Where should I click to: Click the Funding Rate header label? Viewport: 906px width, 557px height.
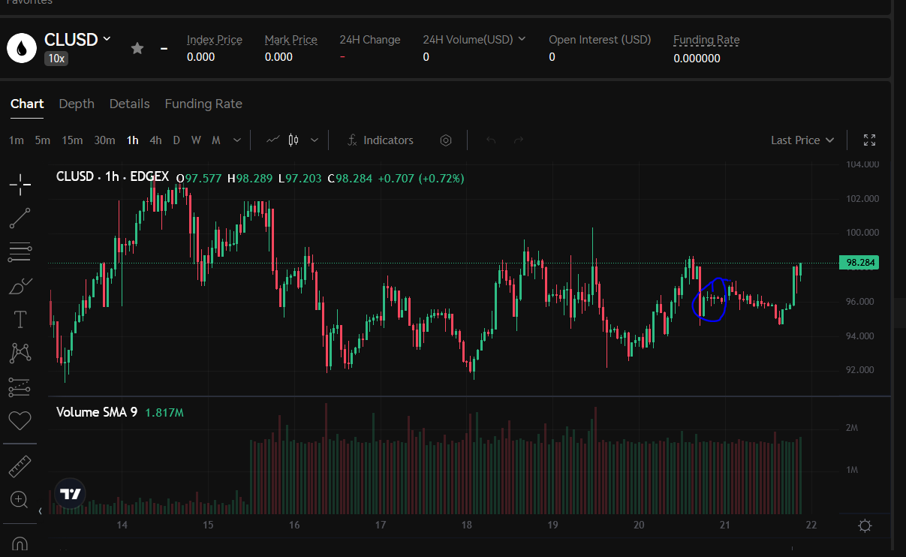tap(706, 40)
